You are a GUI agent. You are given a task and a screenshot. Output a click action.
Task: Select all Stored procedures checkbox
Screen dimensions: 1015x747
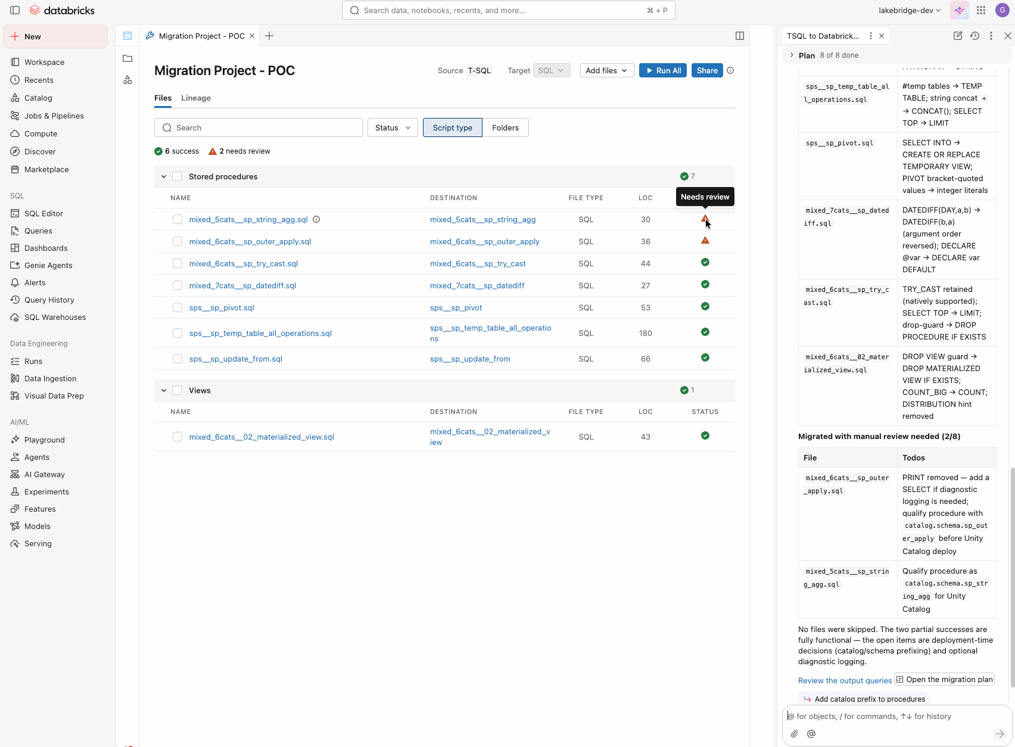177,176
